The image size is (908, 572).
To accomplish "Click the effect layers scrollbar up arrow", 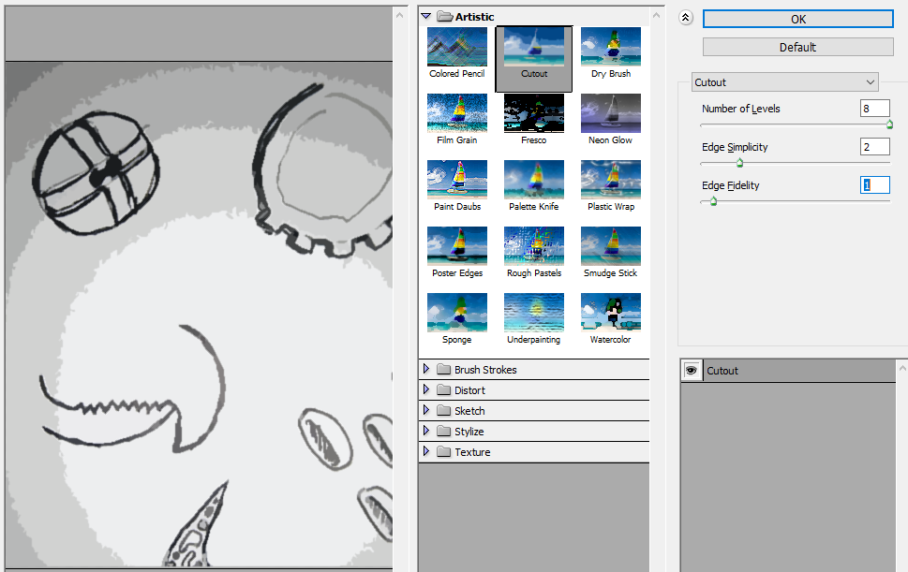I will coord(902,368).
